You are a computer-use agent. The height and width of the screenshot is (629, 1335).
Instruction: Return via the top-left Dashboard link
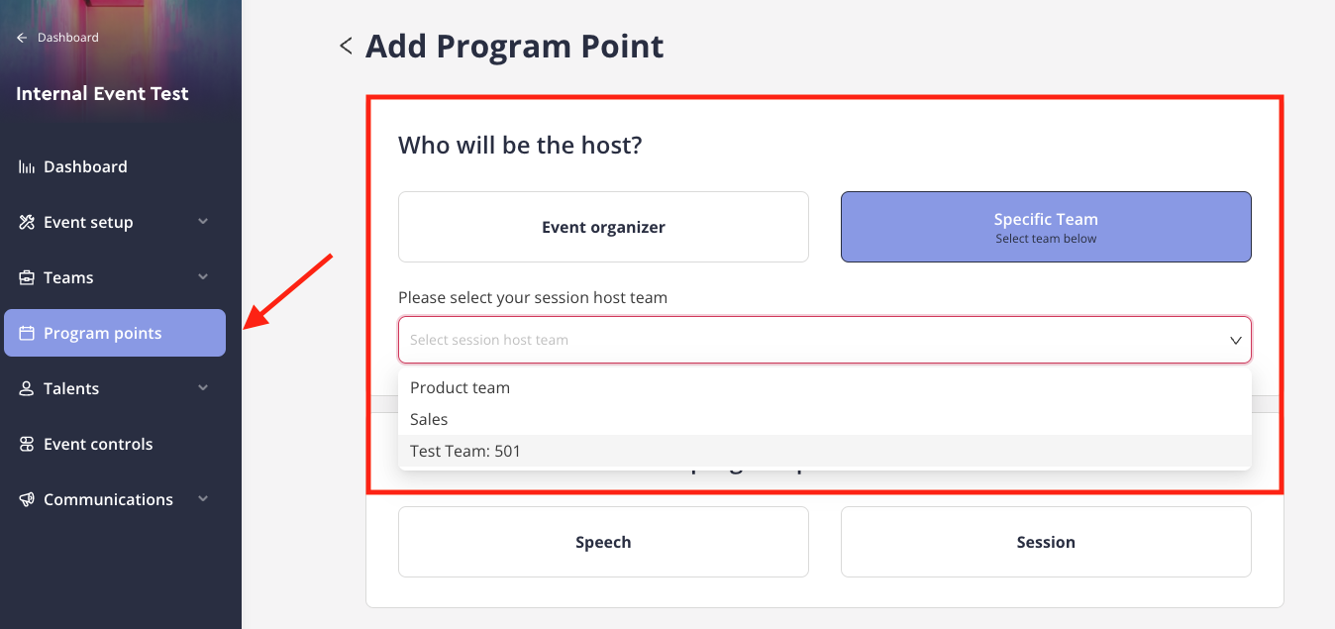click(57, 38)
